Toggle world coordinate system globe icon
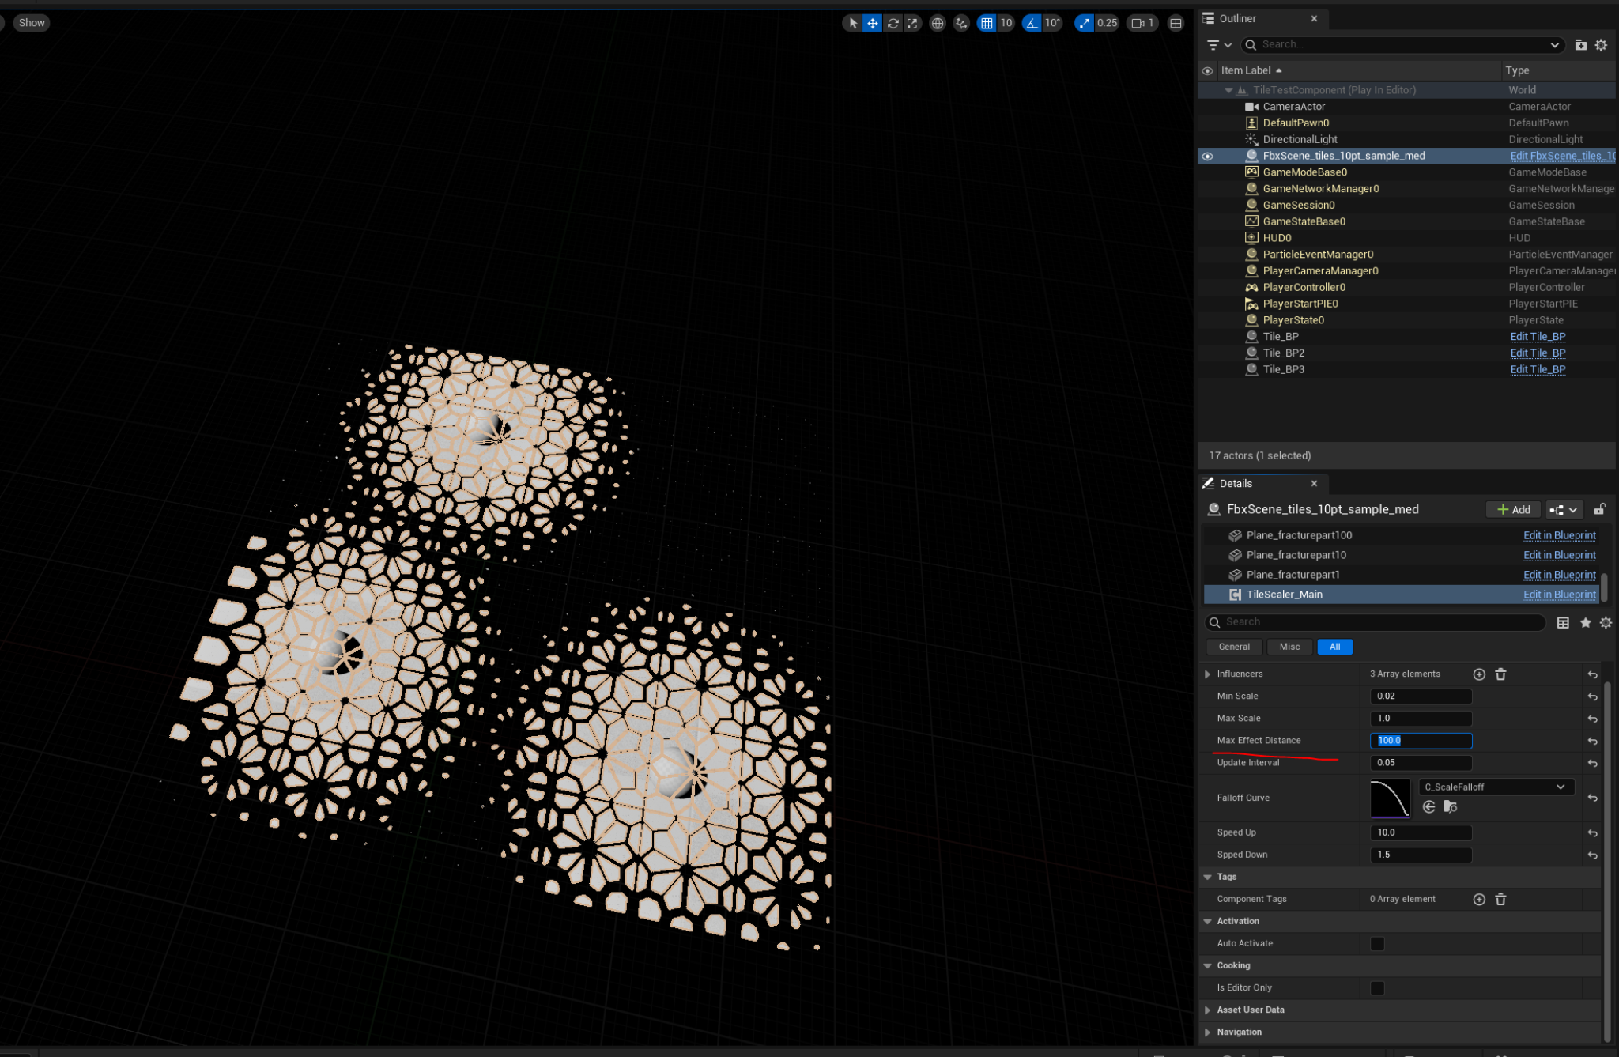Image resolution: width=1619 pixels, height=1057 pixels. click(x=937, y=23)
